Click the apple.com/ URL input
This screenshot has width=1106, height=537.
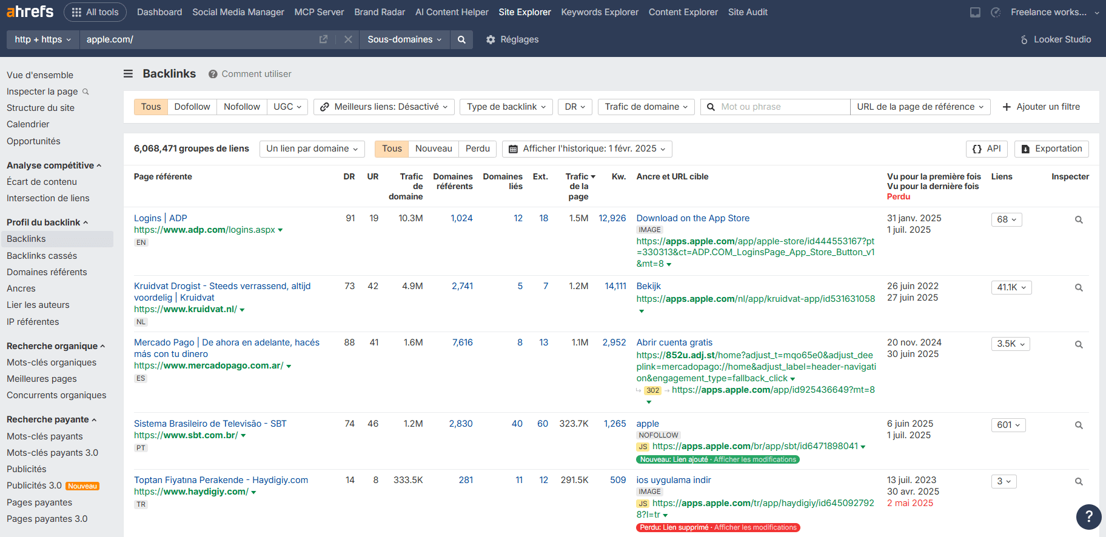coord(197,39)
